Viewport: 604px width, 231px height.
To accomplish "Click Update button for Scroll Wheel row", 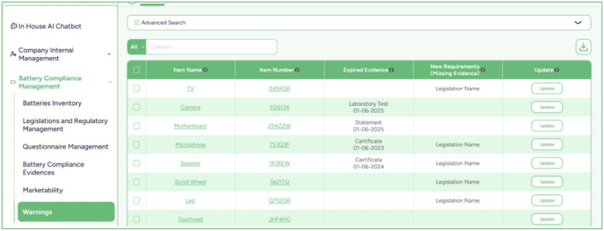I will point(547,182).
